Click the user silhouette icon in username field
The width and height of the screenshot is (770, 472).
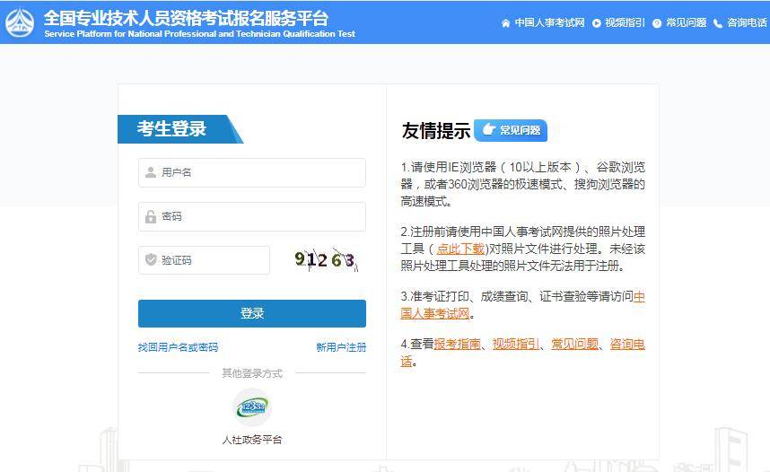point(151,172)
